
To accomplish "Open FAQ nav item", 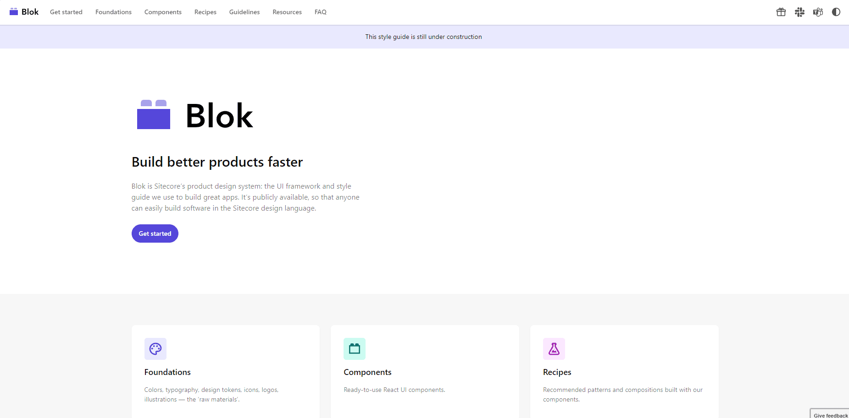I will point(321,12).
